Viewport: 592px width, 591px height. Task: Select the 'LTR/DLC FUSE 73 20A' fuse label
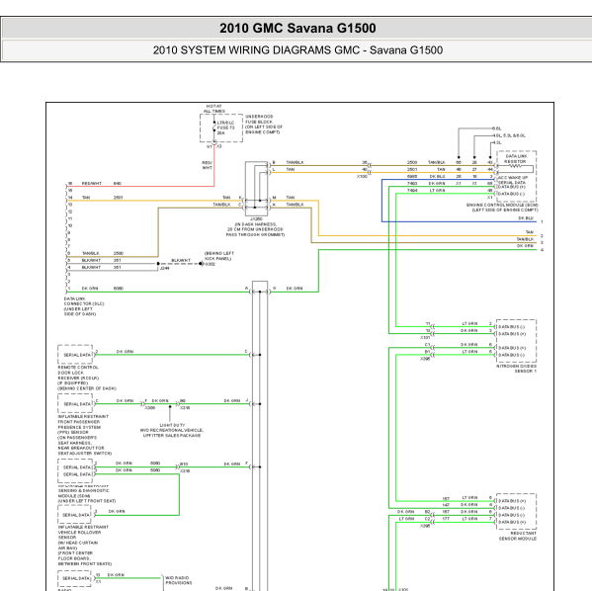(225, 127)
